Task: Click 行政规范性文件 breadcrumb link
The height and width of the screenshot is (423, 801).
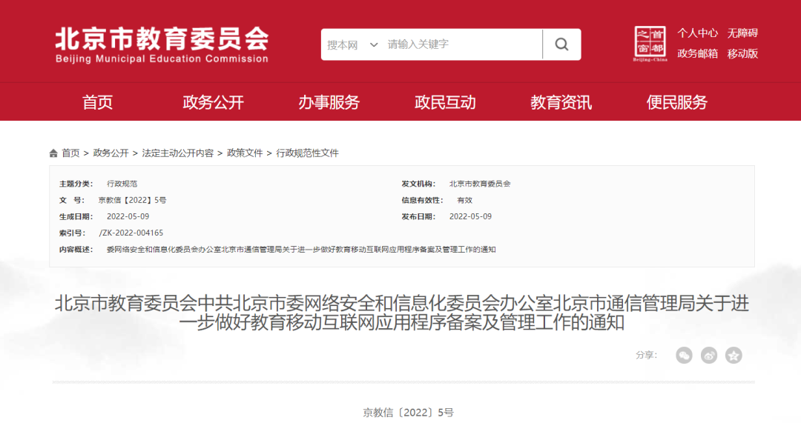Action: tap(308, 153)
